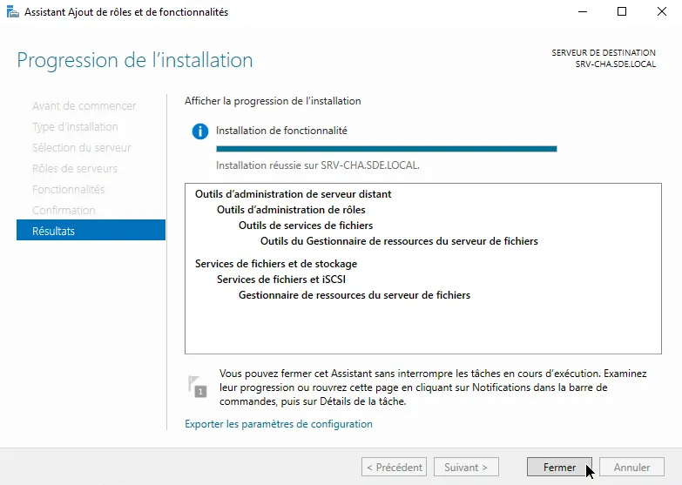Click the Annuler button
This screenshot has height=485, width=682.
click(631, 468)
